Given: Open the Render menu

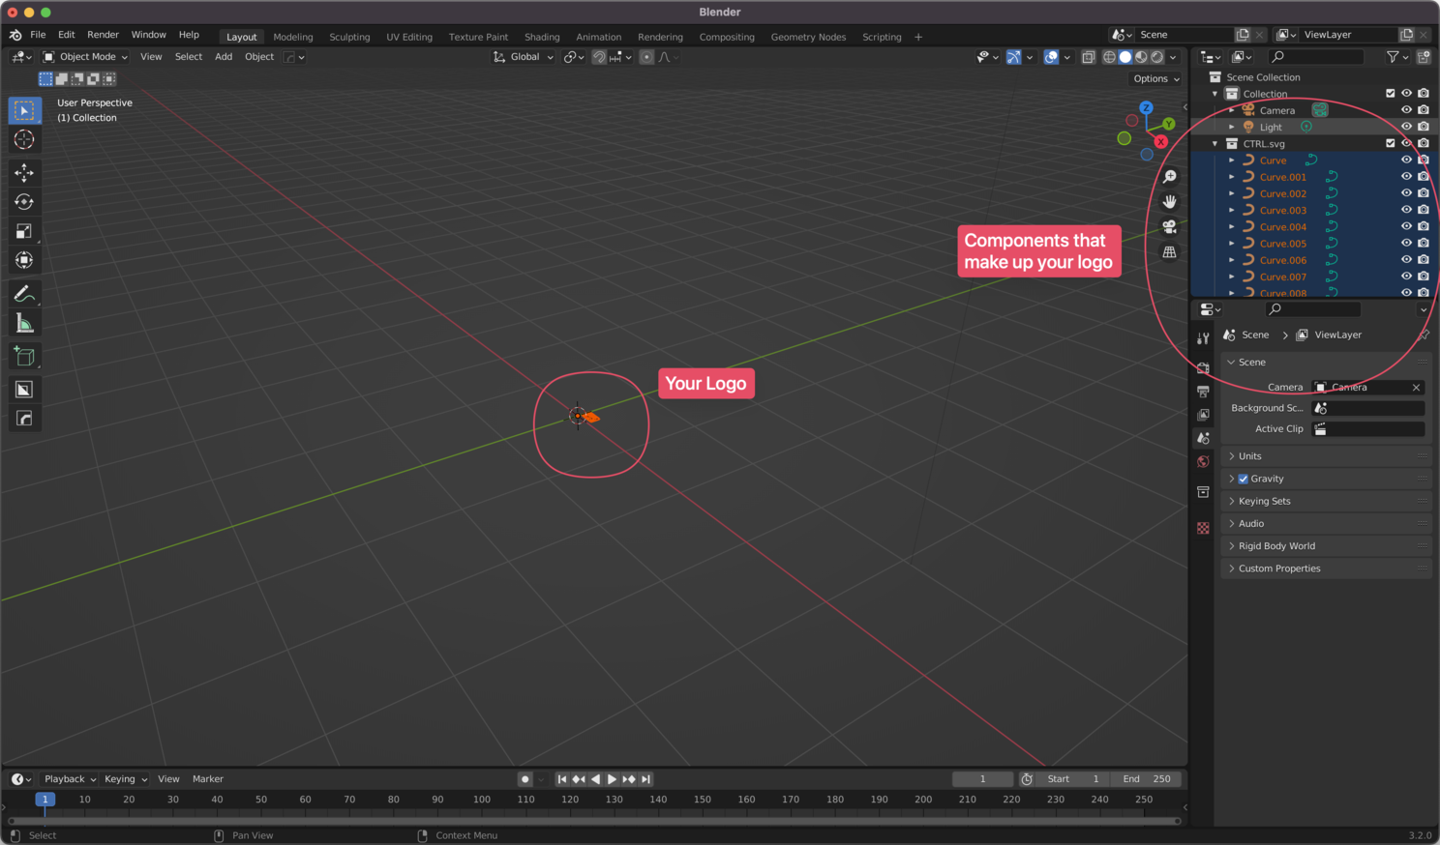Looking at the screenshot, I should (x=103, y=35).
